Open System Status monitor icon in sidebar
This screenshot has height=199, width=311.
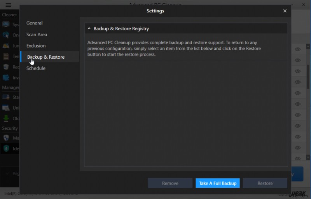click(6, 24)
